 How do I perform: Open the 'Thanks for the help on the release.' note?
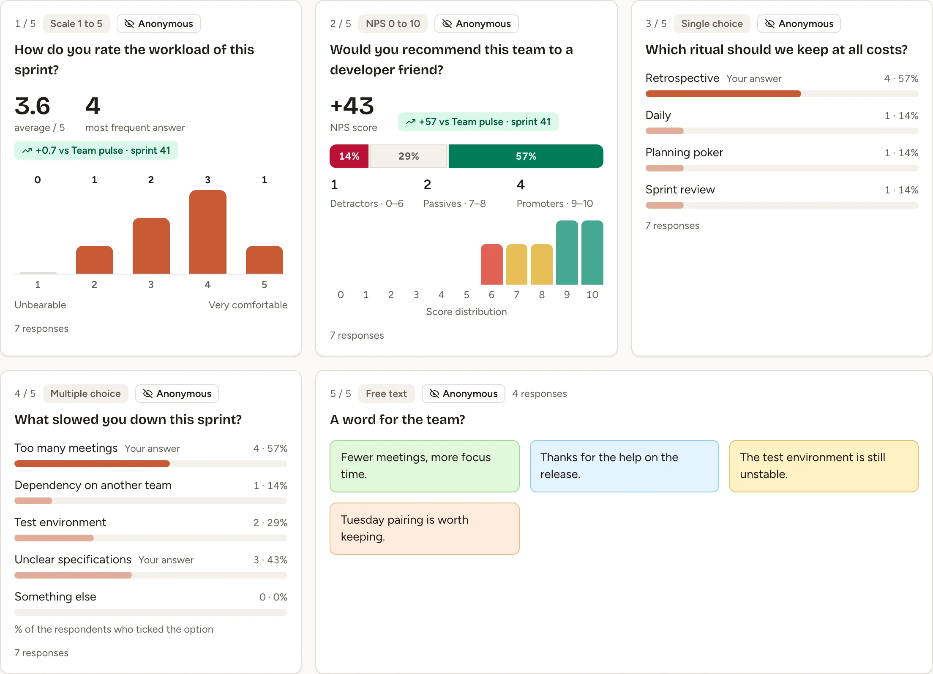pyautogui.click(x=624, y=466)
